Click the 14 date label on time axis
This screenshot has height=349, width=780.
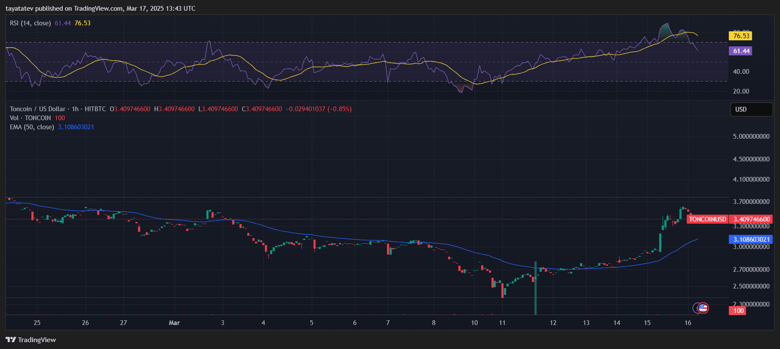617,323
